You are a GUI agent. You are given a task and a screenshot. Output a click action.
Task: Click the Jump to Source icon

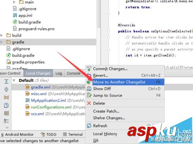[x=89, y=95]
